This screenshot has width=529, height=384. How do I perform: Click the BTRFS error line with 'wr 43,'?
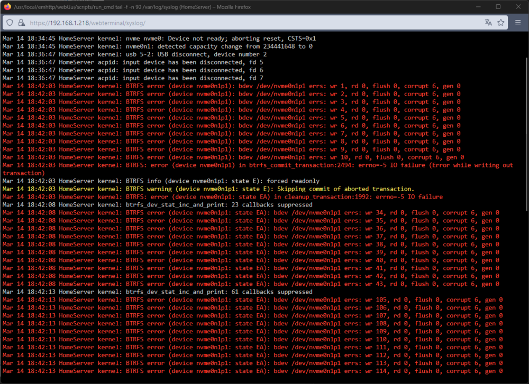click(x=251, y=284)
